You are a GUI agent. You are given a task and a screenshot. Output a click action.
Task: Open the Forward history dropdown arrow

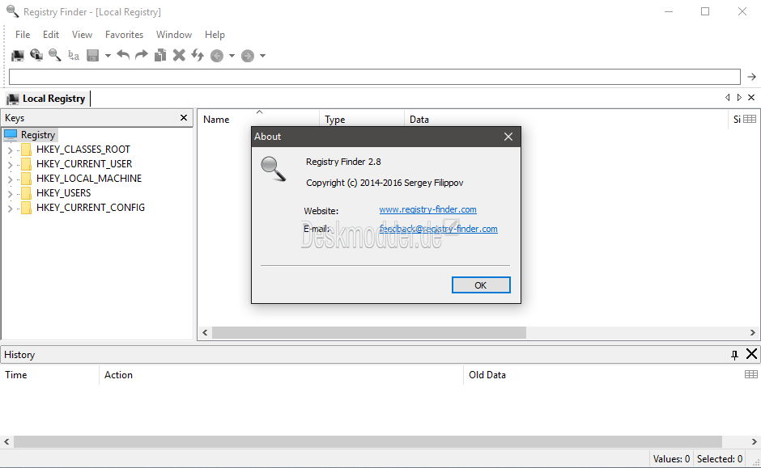[262, 56]
